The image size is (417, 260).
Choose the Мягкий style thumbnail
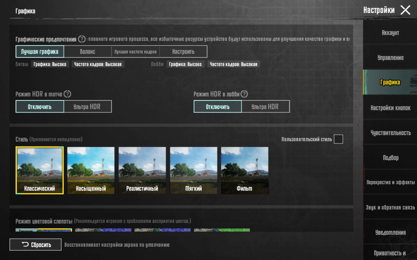pyautogui.click(x=194, y=170)
